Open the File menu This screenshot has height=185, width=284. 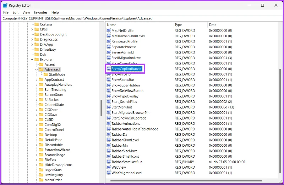click(6, 12)
